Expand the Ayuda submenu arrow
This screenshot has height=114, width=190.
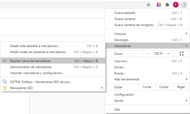tap(187, 100)
